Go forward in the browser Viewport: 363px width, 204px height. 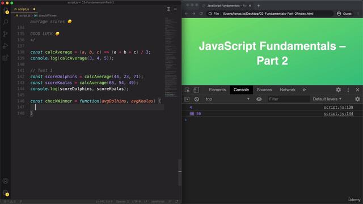[193, 14]
